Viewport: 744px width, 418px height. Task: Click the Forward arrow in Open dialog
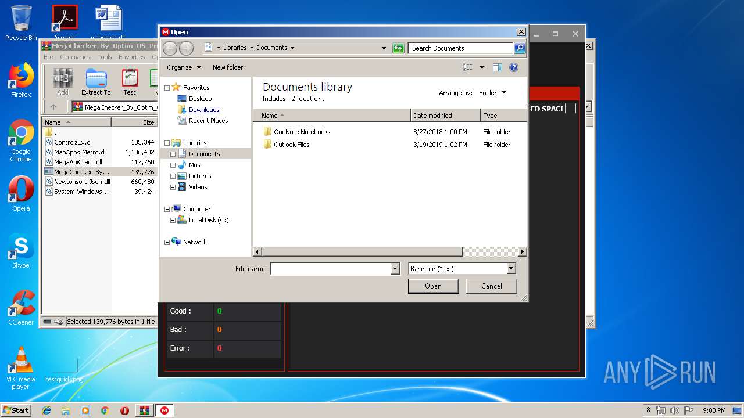coord(186,48)
